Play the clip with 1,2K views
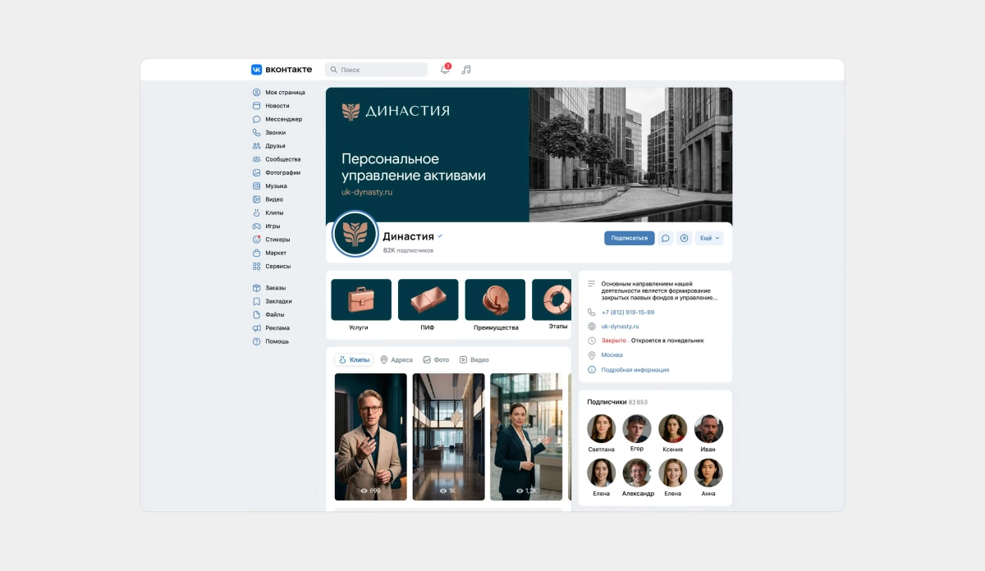 pyautogui.click(x=526, y=436)
